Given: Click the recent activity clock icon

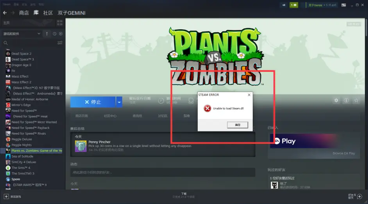Looking at the screenshot, I should pyautogui.click(x=54, y=34).
